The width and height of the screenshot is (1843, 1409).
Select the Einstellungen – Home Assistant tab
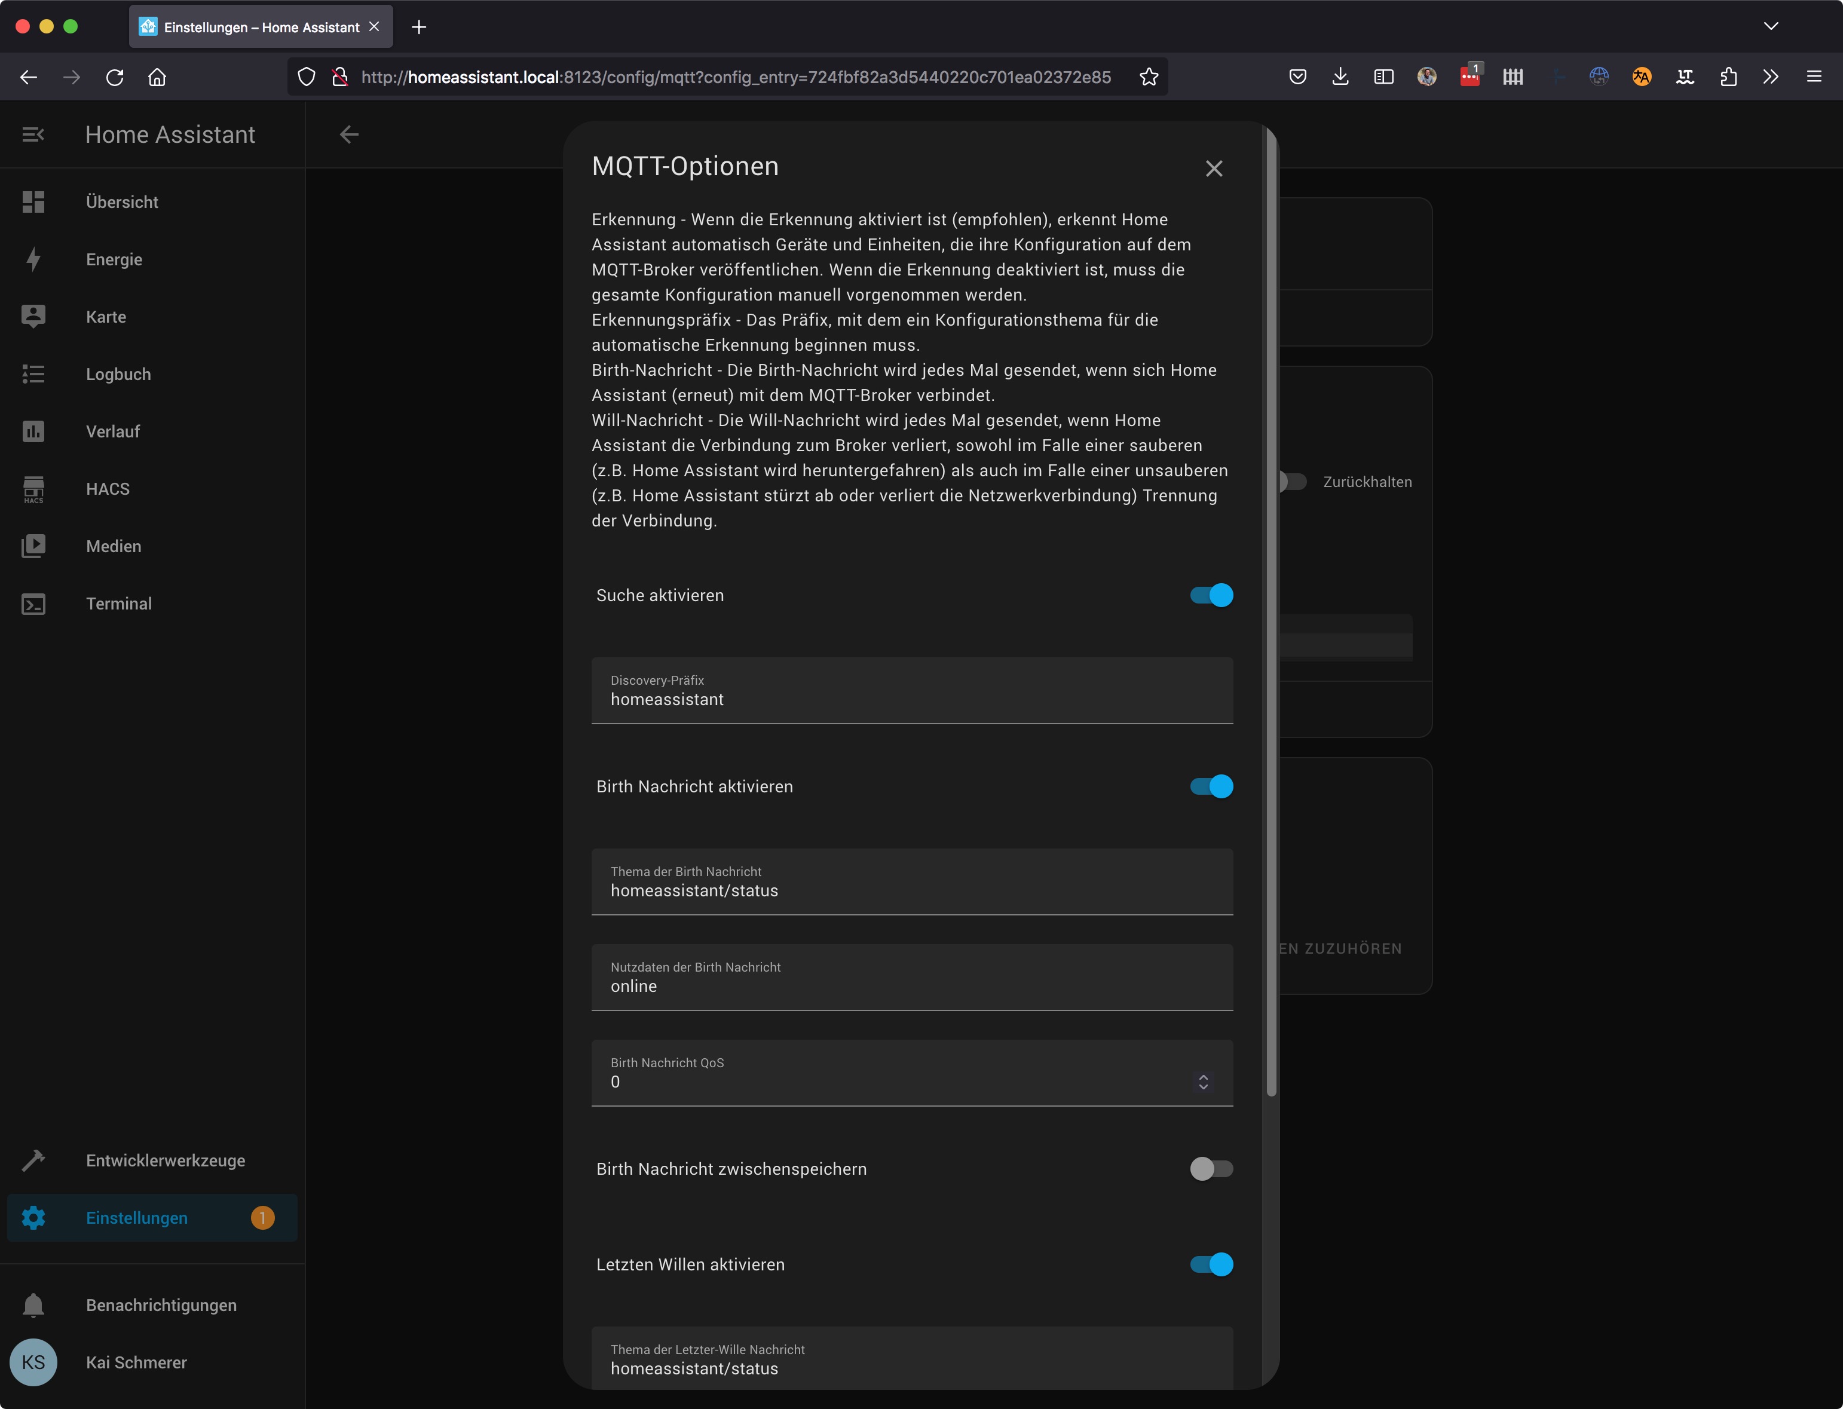click(x=261, y=27)
